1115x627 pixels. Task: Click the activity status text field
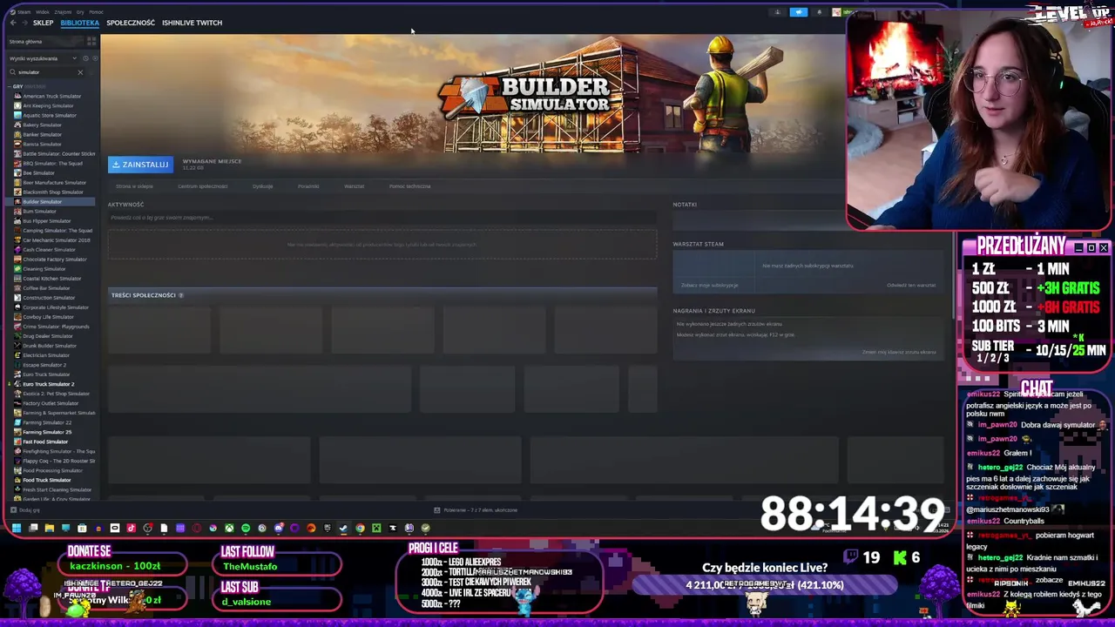382,218
